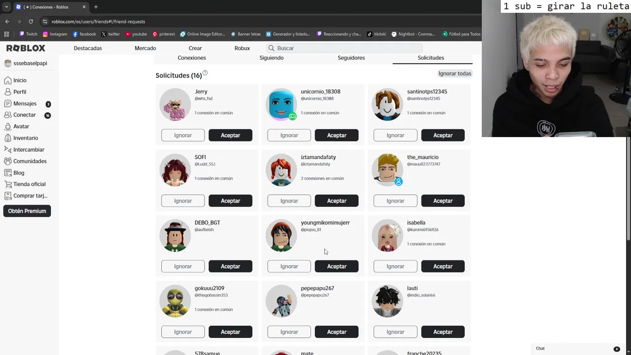
Task: Switch to the Seguidores tab
Action: click(351, 58)
